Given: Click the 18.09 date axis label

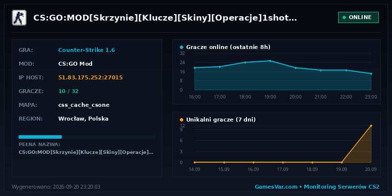Looking at the screenshot, I should tap(312, 170).
